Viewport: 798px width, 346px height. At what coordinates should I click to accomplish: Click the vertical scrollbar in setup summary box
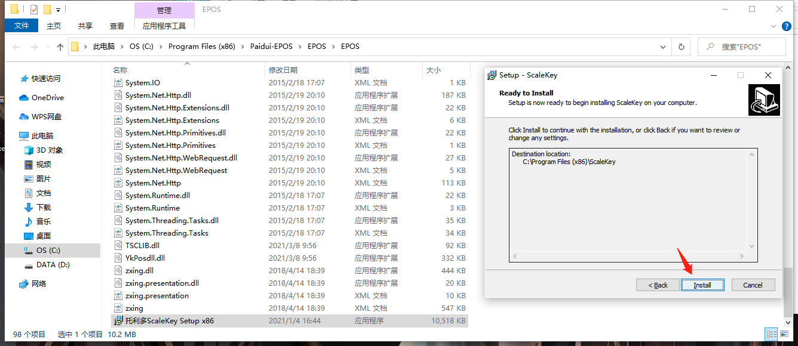[x=753, y=200]
